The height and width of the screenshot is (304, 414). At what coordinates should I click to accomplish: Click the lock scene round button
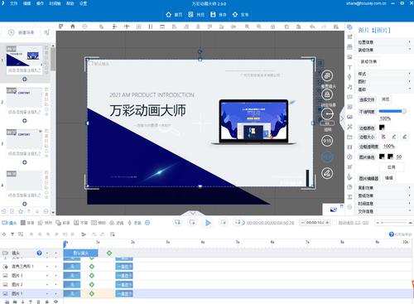click(327, 94)
